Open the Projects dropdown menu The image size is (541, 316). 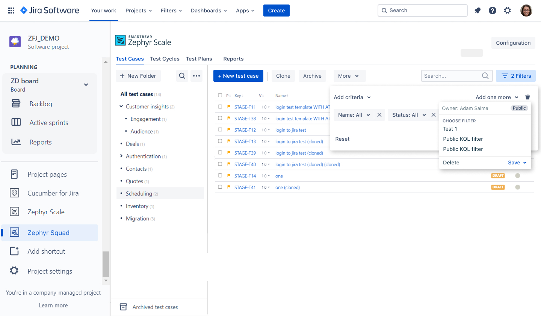click(x=139, y=11)
